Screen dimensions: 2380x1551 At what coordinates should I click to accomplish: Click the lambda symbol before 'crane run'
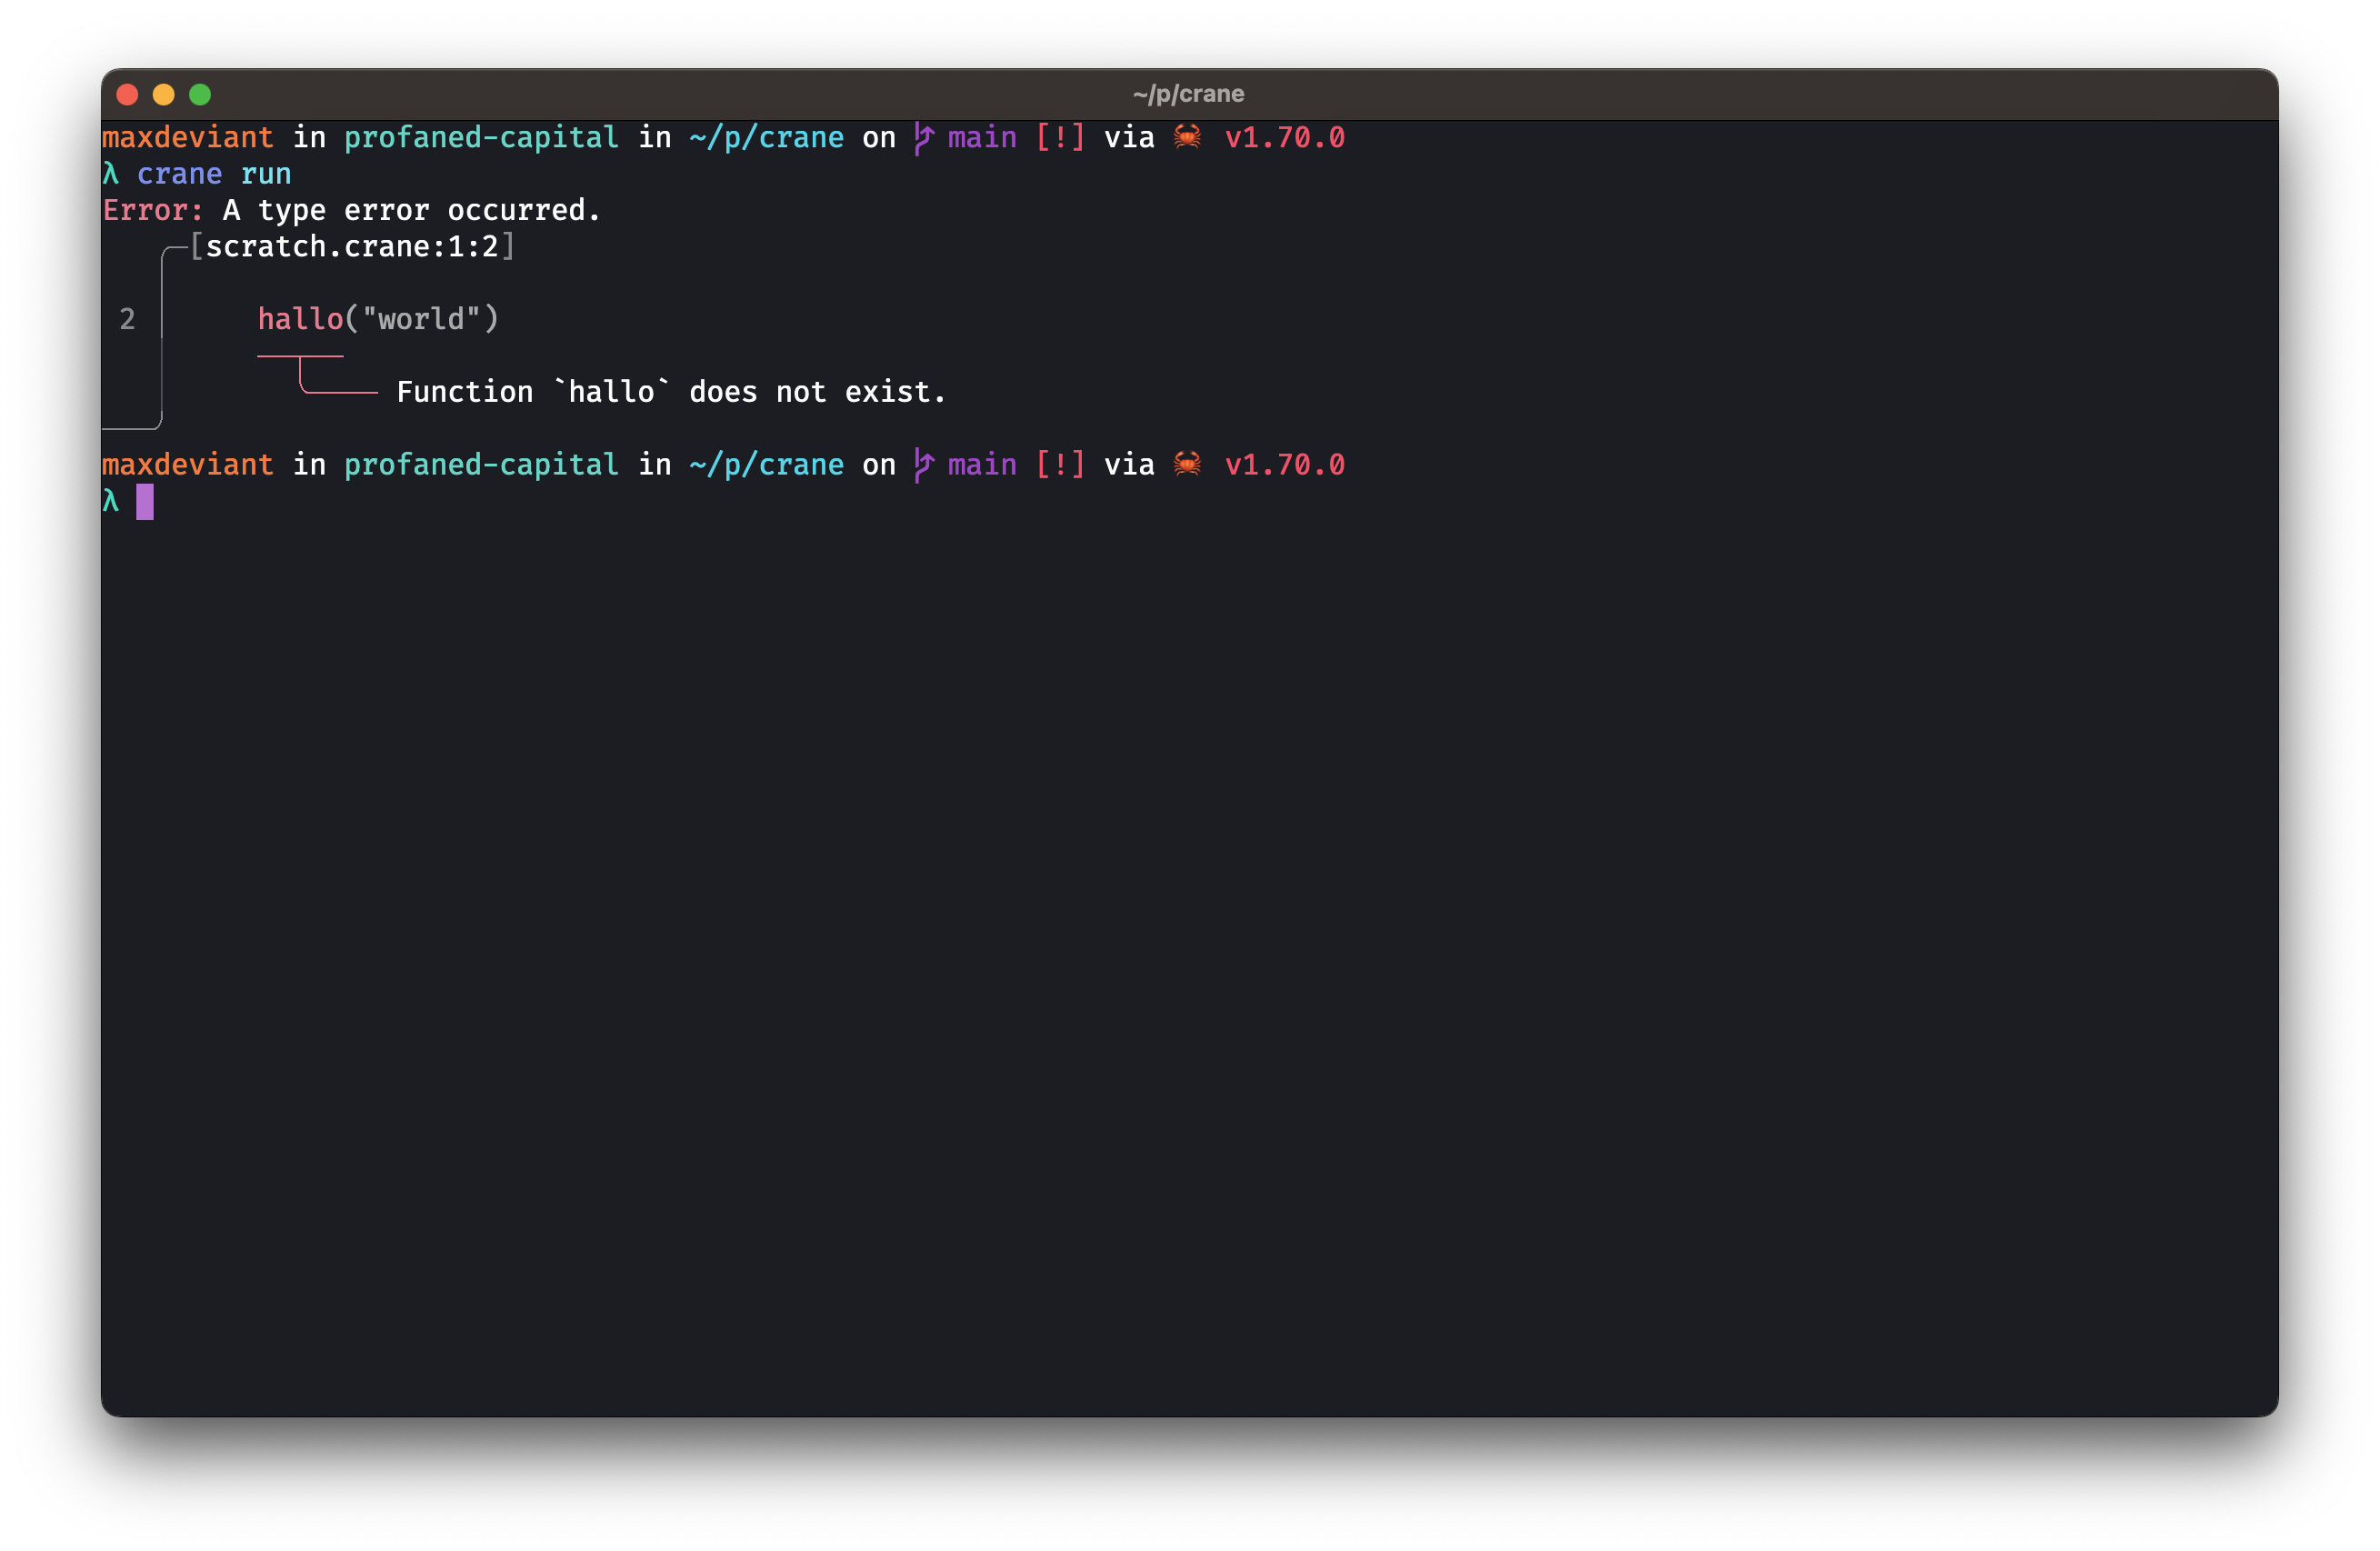(x=110, y=174)
